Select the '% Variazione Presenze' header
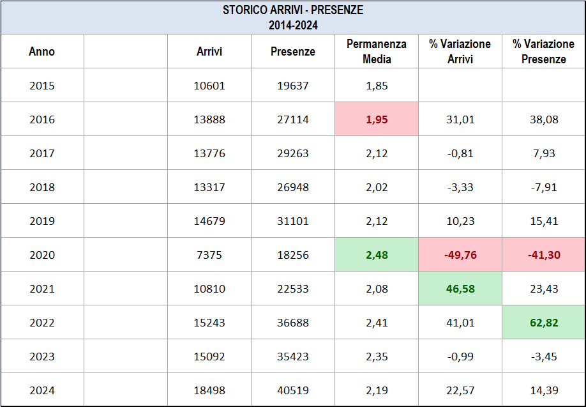This screenshot has width=586, height=407. click(544, 51)
